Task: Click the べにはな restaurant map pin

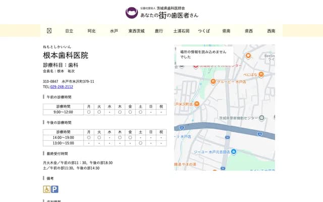Action: tap(261, 74)
